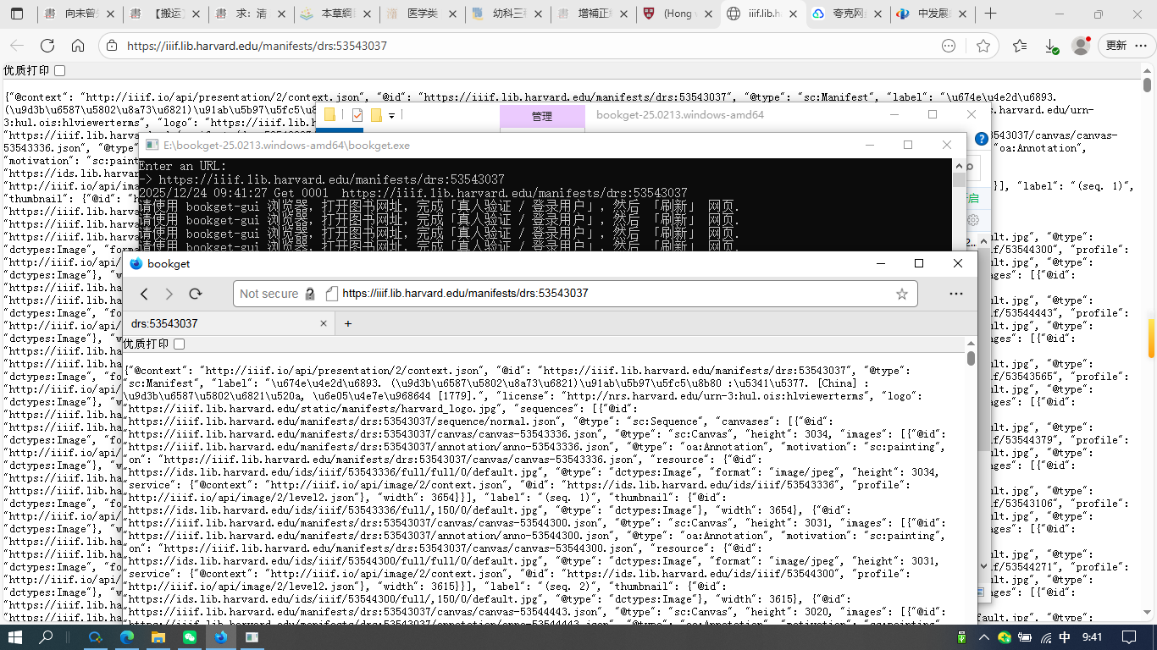Add a new tab in bookget
The width and height of the screenshot is (1157, 650).
click(x=347, y=323)
